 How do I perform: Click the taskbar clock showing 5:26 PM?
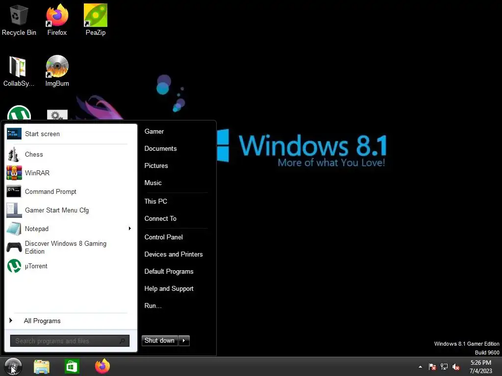click(x=480, y=363)
